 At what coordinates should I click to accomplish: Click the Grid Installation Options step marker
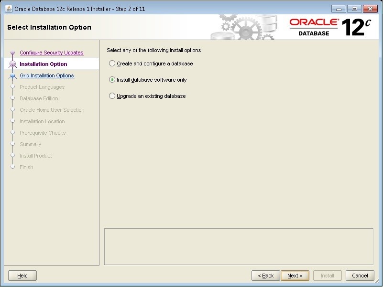pyautogui.click(x=13, y=75)
